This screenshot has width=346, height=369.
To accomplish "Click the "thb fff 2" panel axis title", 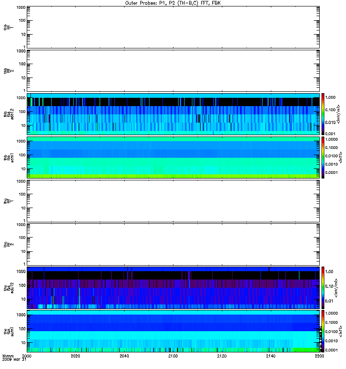I will click(x=8, y=71).
